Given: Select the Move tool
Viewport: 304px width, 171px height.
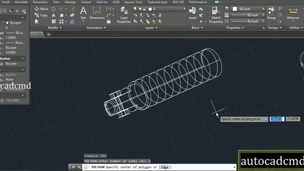Looking at the screenshot, I should point(41,9).
